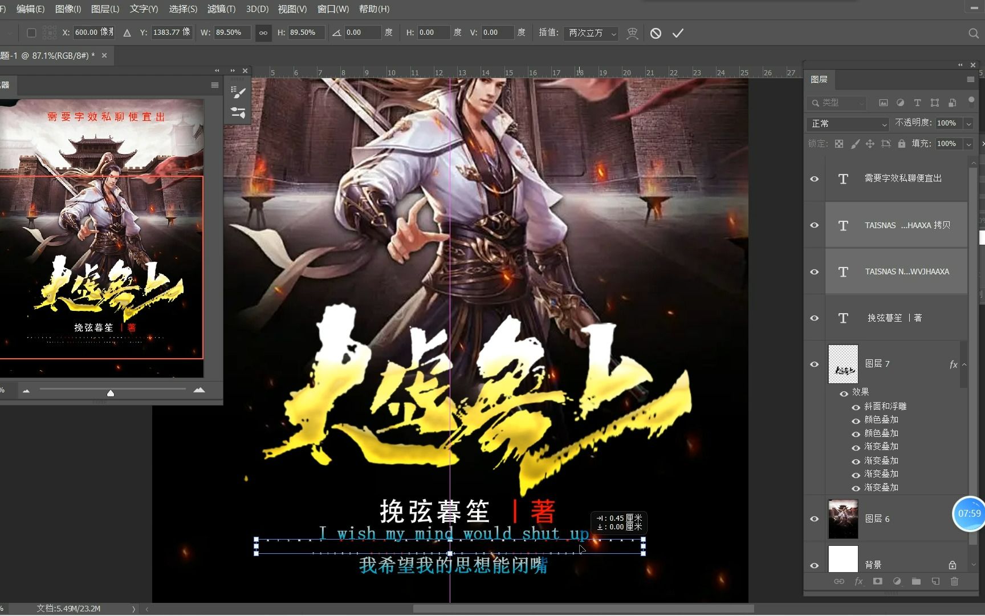Open the 图像(I) menu
Viewport: 985px width, 616px height.
(x=68, y=9)
